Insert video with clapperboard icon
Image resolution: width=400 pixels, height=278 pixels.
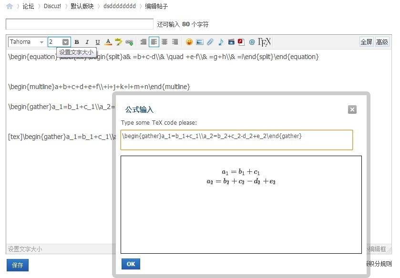[231, 42]
